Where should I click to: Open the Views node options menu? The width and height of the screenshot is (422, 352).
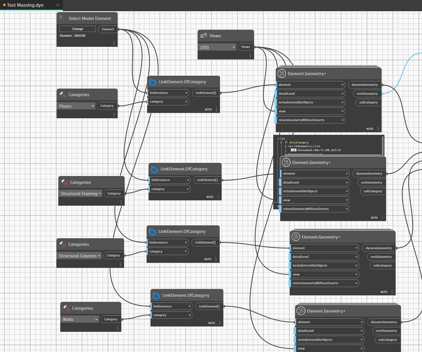coord(250,56)
